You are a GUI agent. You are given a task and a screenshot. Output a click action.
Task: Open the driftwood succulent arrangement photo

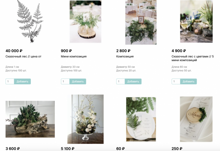tap(30, 119)
